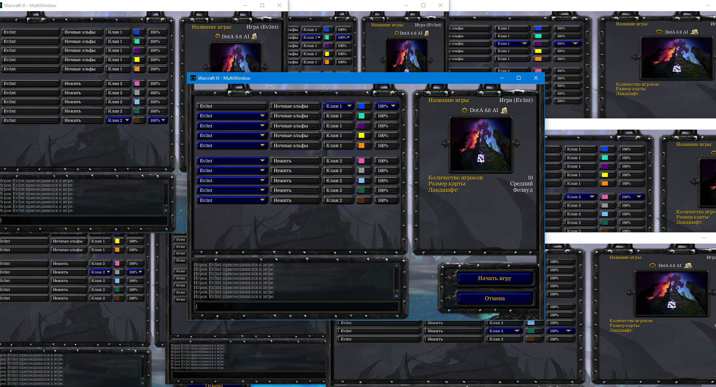This screenshot has height=387, width=716.
Task: Click the brown color swatch in the front window
Action: pyautogui.click(x=361, y=200)
